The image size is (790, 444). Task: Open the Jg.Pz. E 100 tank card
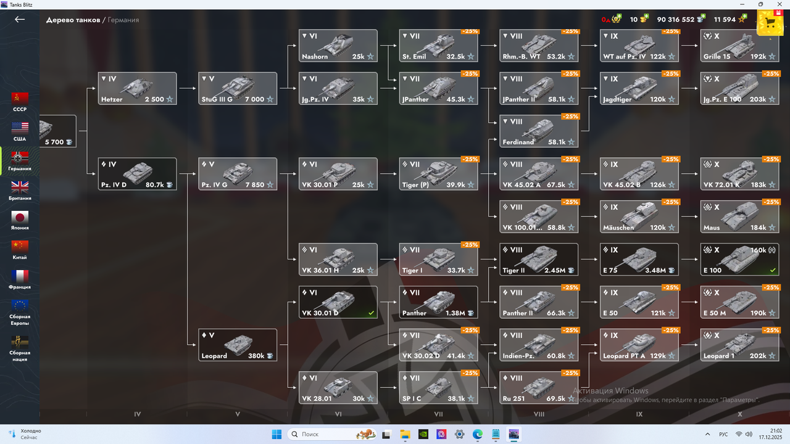click(x=740, y=88)
